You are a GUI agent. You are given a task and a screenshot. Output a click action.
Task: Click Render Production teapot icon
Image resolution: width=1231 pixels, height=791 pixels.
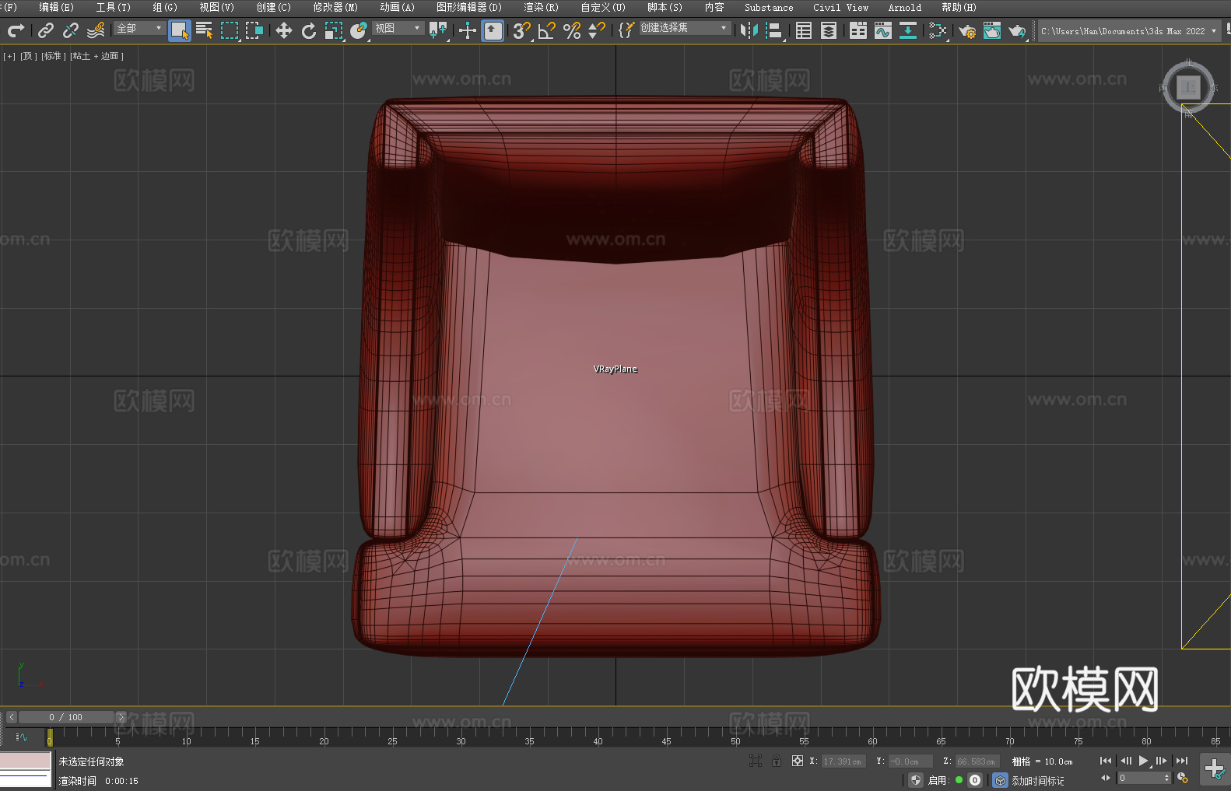coord(1017,30)
